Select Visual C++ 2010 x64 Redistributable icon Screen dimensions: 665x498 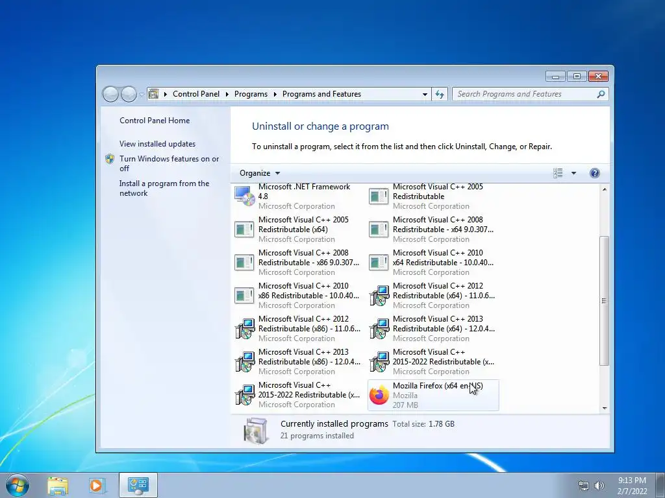379,262
